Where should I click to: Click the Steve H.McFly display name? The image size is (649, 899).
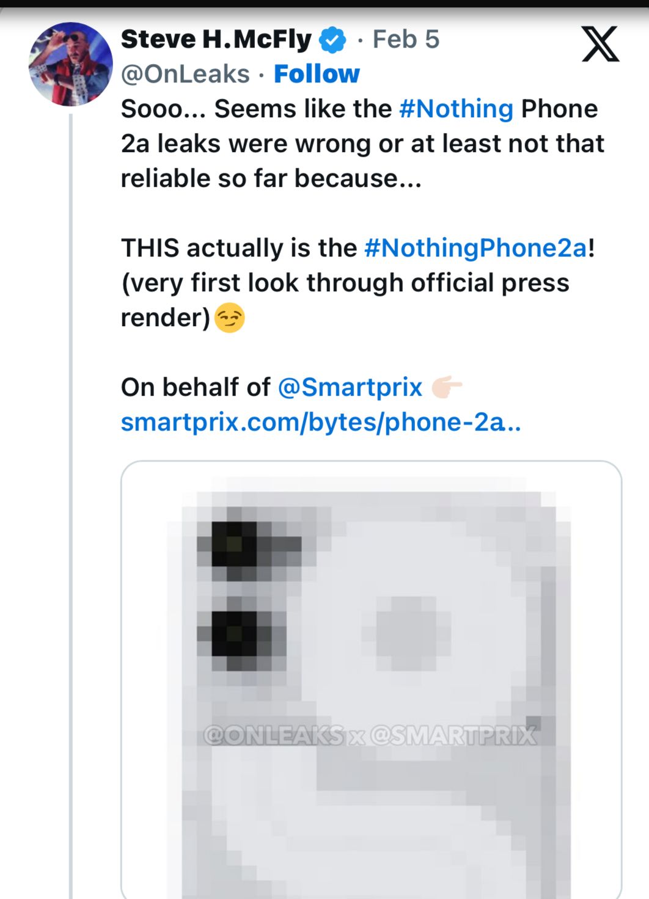pyautogui.click(x=216, y=40)
